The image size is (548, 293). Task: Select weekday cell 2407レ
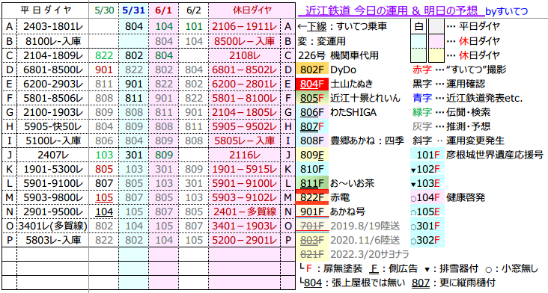pos(52,155)
